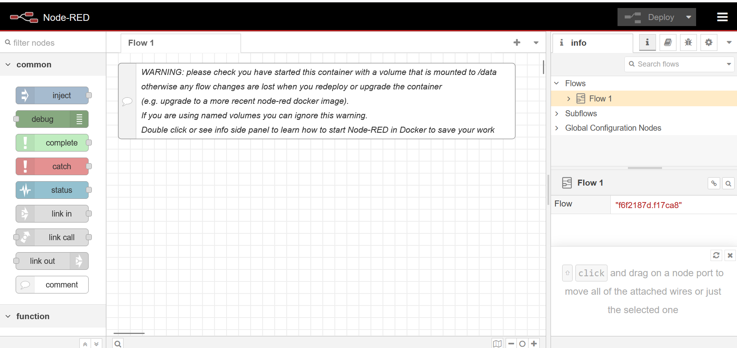The width and height of the screenshot is (737, 348).
Task: Select the warning comment node on canvas
Action: pyautogui.click(x=317, y=101)
